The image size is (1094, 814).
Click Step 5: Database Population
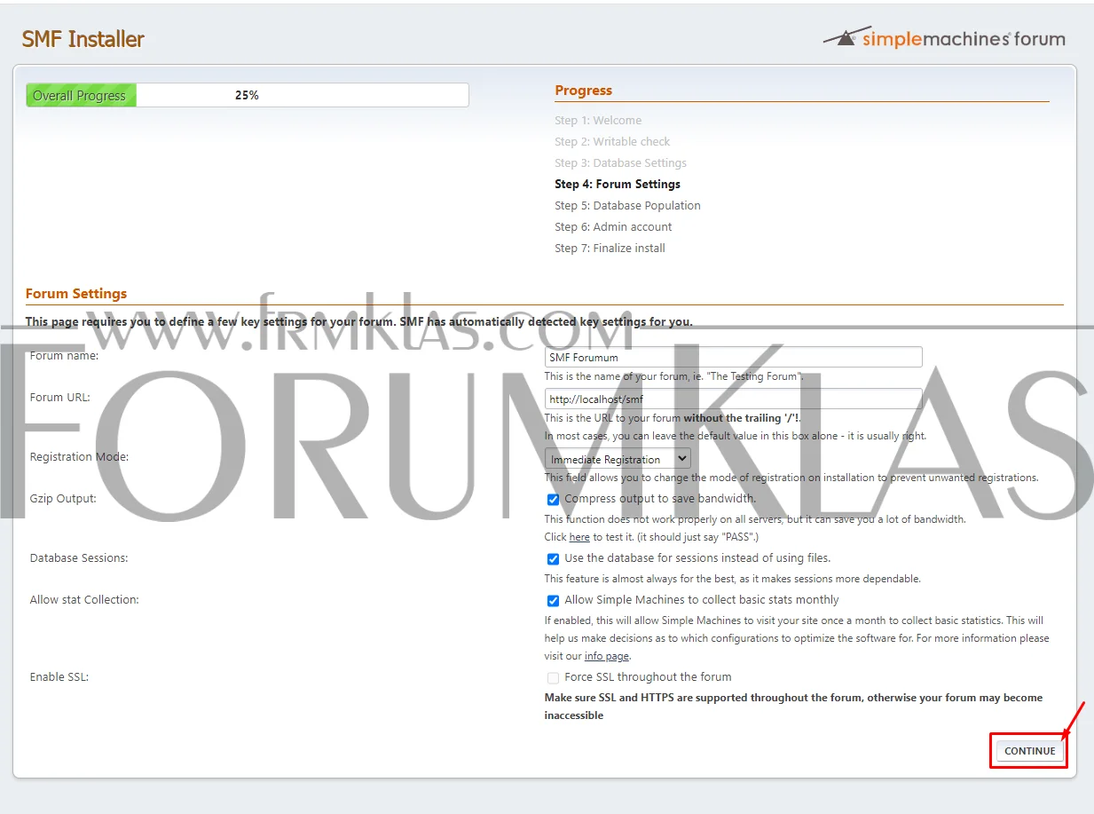tap(627, 205)
